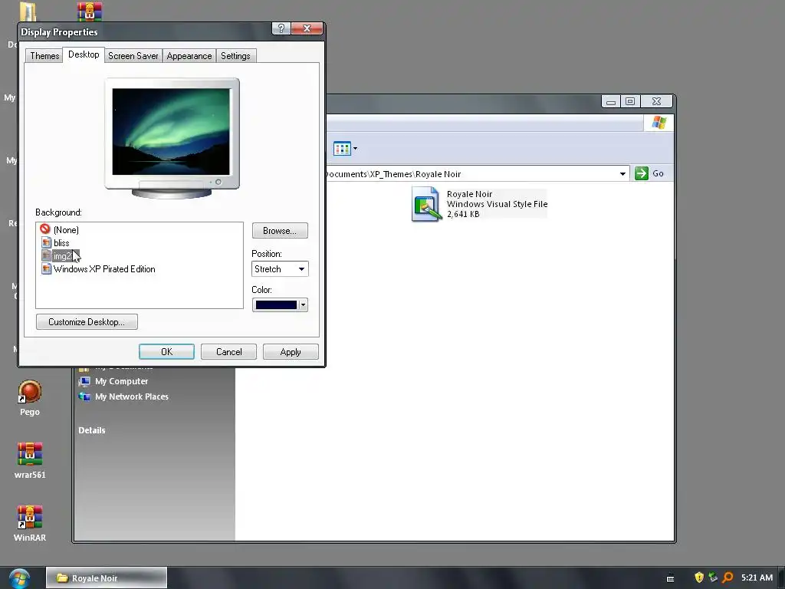The height and width of the screenshot is (589, 785).
Task: Maximize the Explorer window
Action: (x=630, y=101)
